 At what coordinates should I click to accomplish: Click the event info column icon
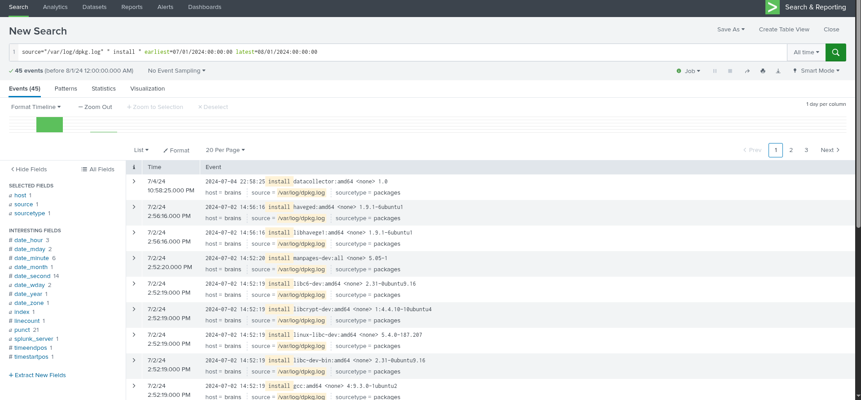(134, 167)
